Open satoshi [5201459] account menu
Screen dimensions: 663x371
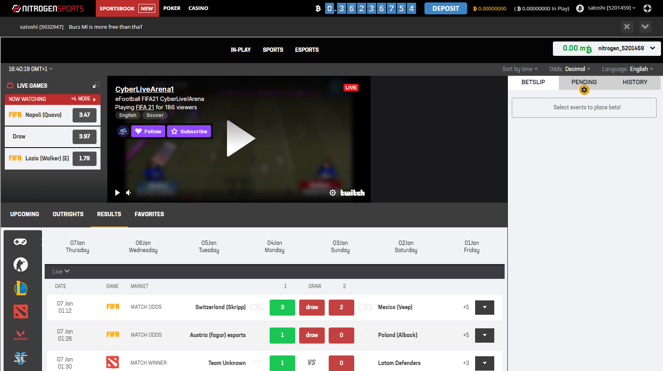click(x=612, y=8)
